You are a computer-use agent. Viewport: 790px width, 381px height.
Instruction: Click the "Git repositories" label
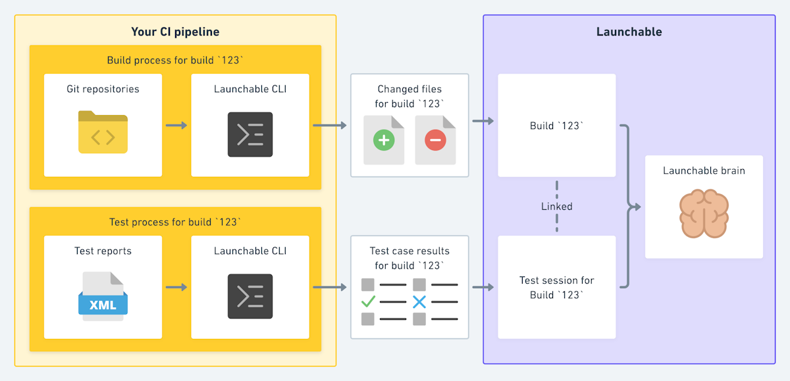[x=103, y=89]
